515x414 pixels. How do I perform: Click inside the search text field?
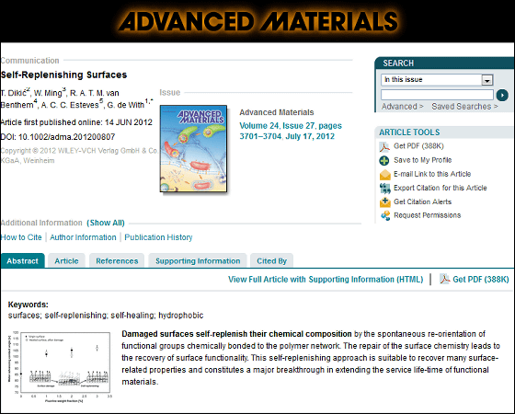[437, 95]
